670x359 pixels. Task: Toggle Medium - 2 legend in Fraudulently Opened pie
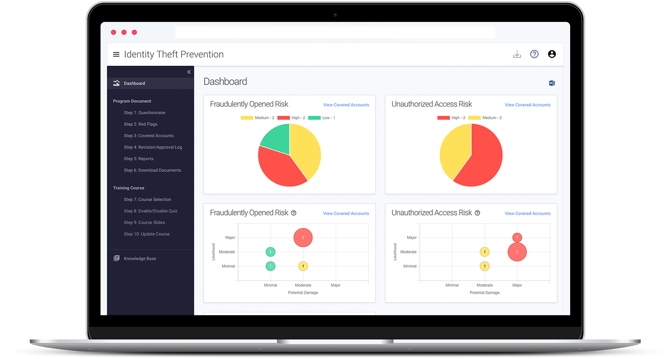point(258,118)
